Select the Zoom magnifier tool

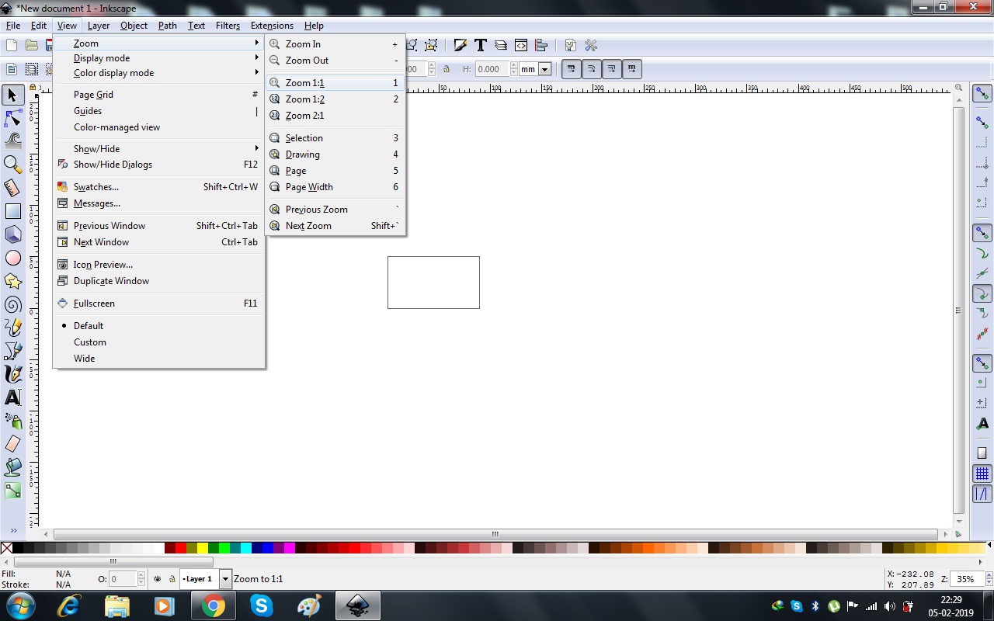pyautogui.click(x=12, y=165)
